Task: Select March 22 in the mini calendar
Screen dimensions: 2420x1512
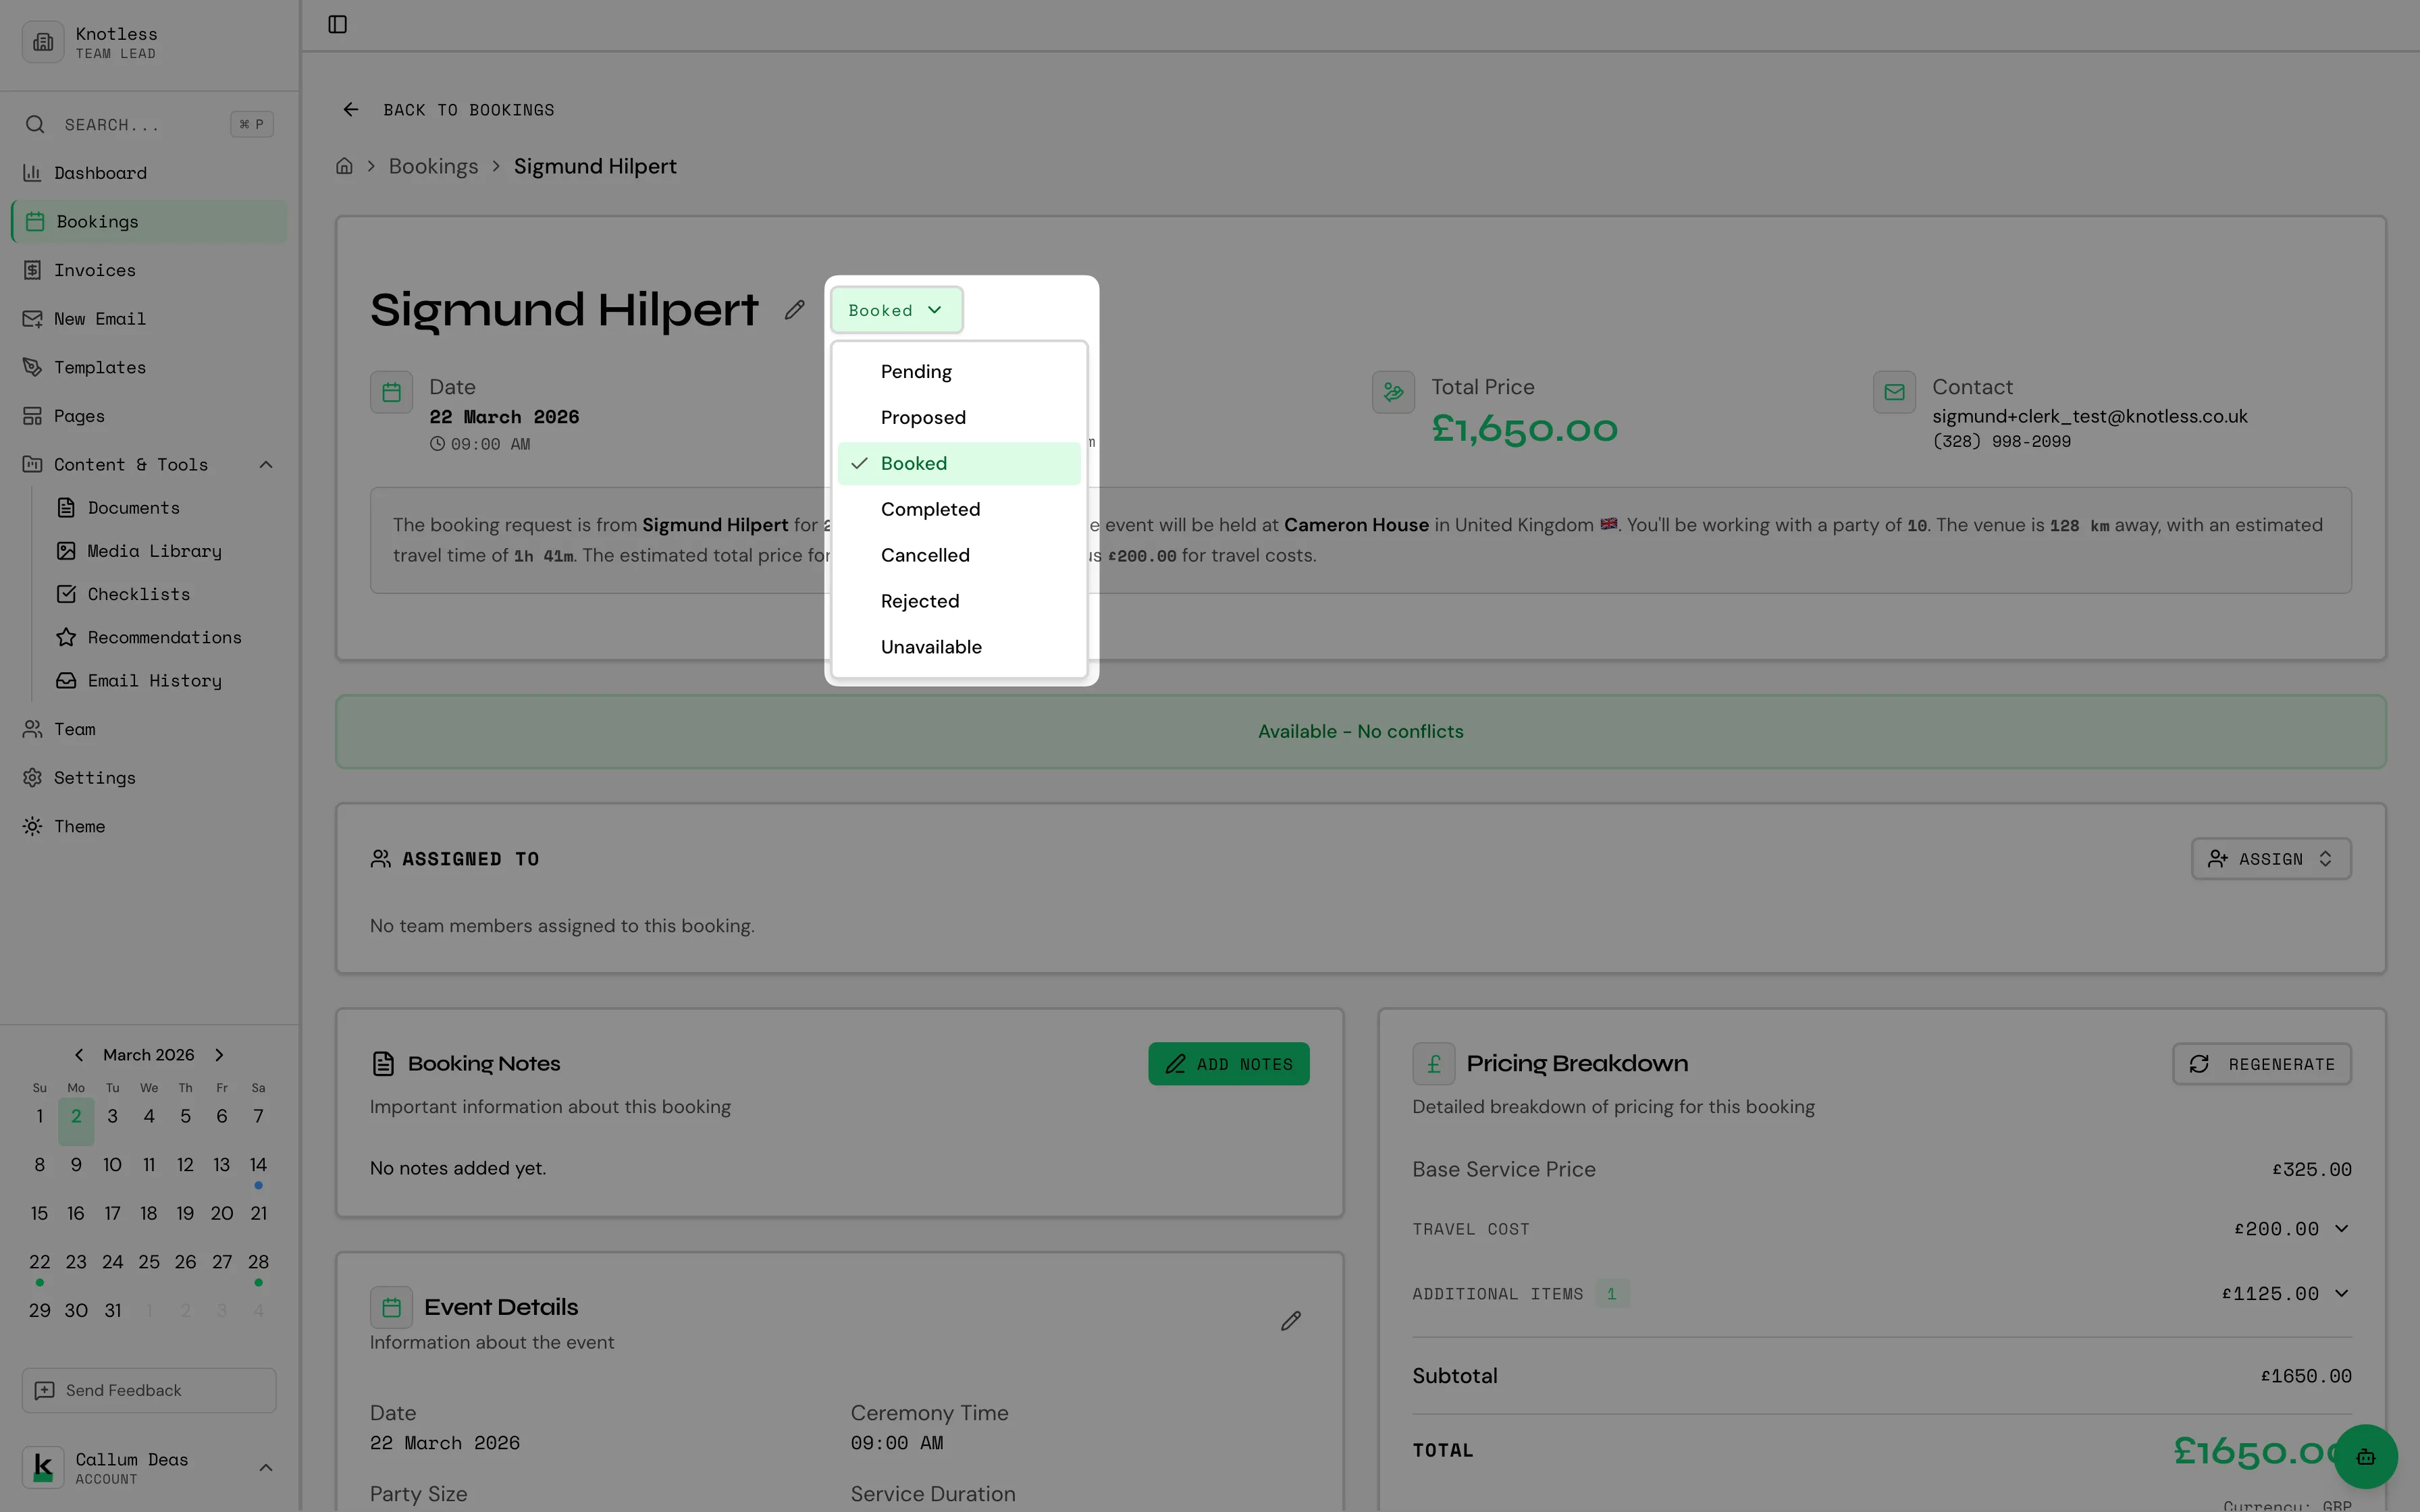Action: click(x=39, y=1262)
